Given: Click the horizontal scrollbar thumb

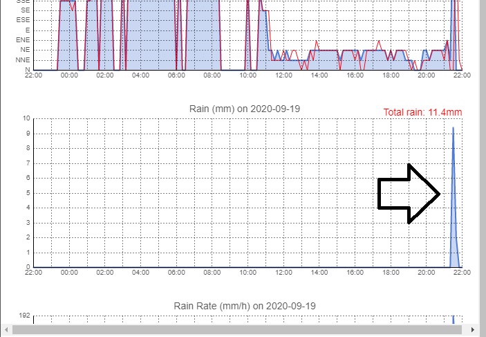Looking at the screenshot, I should [x=237, y=329].
